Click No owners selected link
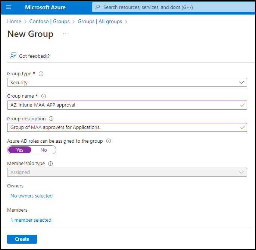The width and height of the screenshot is (256, 250). (32, 196)
